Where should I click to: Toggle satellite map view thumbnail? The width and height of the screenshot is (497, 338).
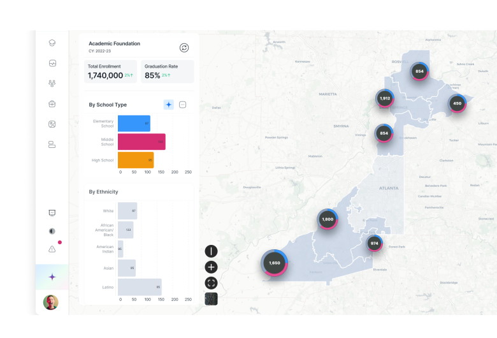(x=211, y=298)
